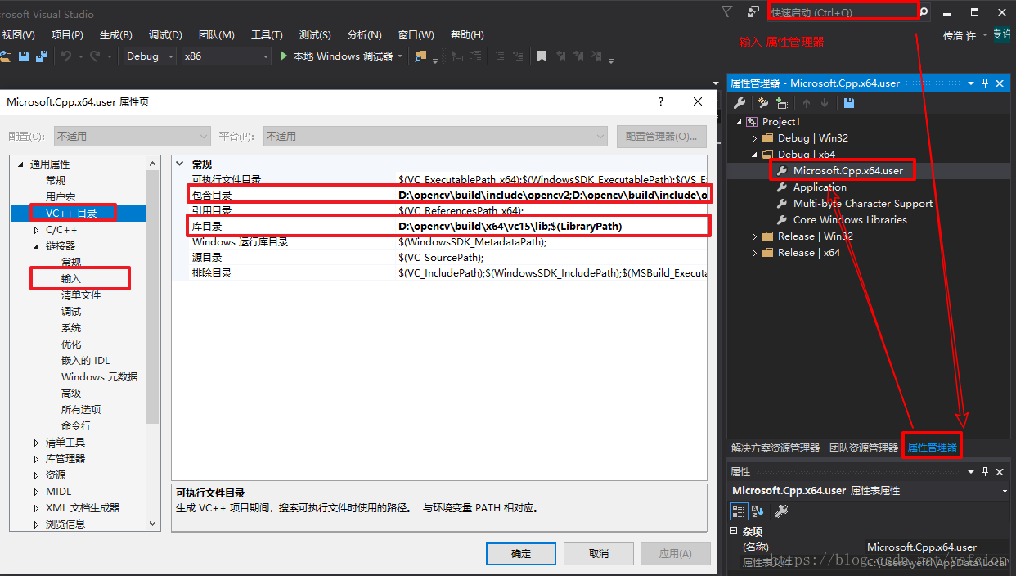Screen dimensions: 1016x576
Task: Click the Save icon in main toolbar
Action: pyautogui.click(x=24, y=56)
